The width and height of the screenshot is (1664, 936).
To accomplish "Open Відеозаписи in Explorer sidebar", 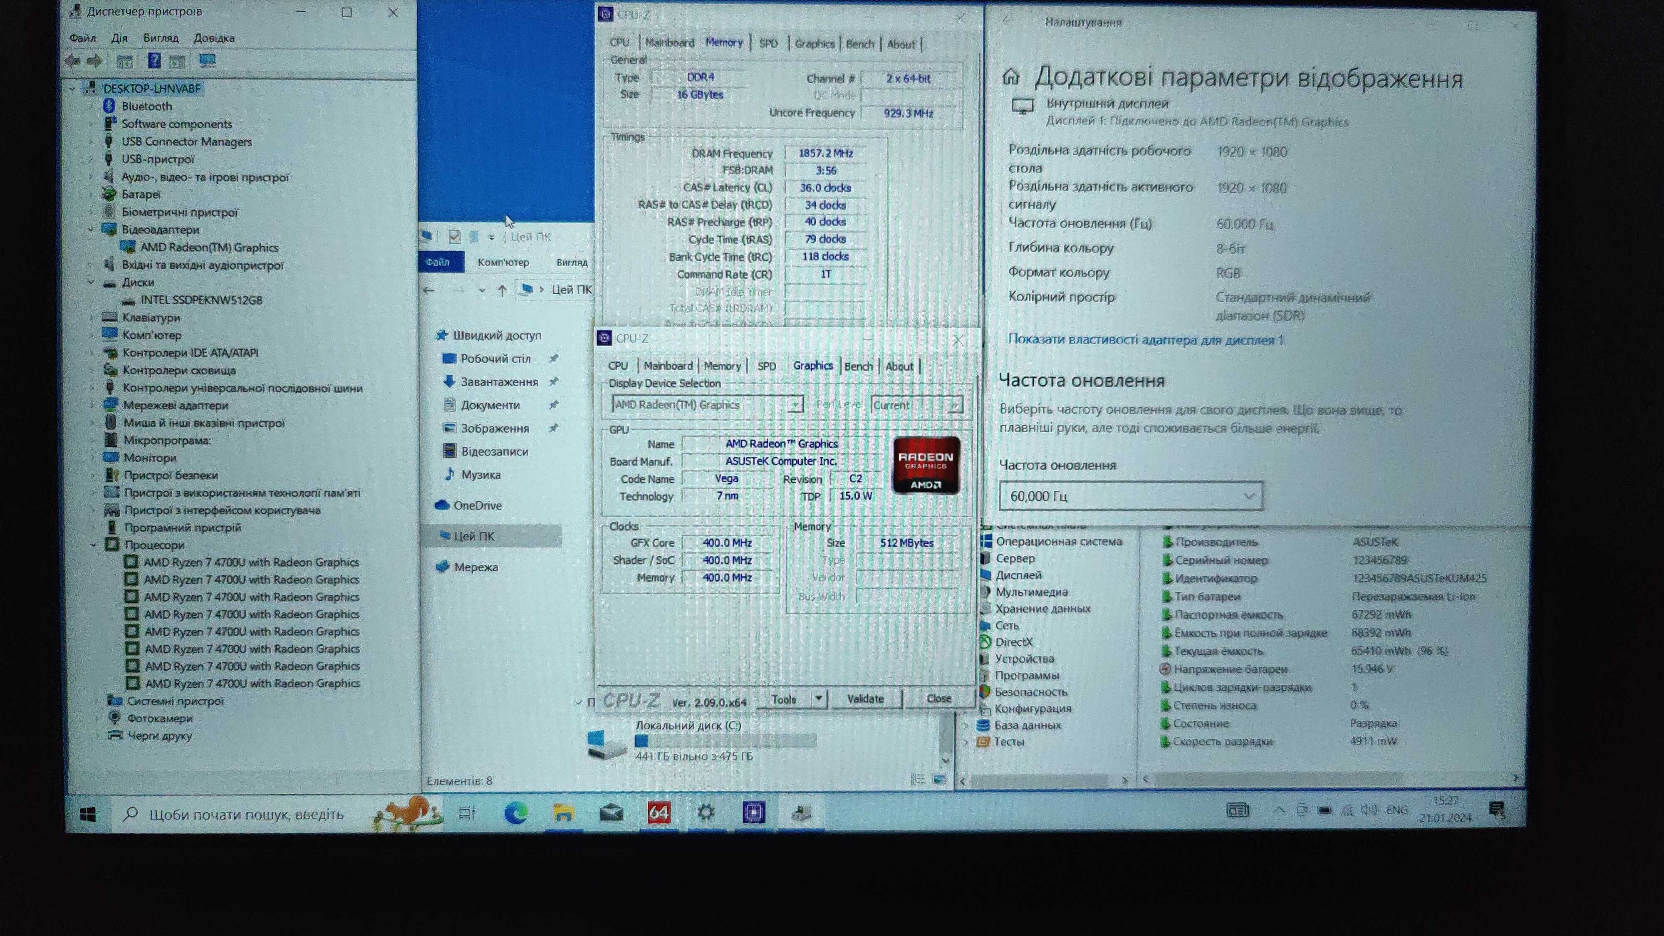I will (x=495, y=451).
